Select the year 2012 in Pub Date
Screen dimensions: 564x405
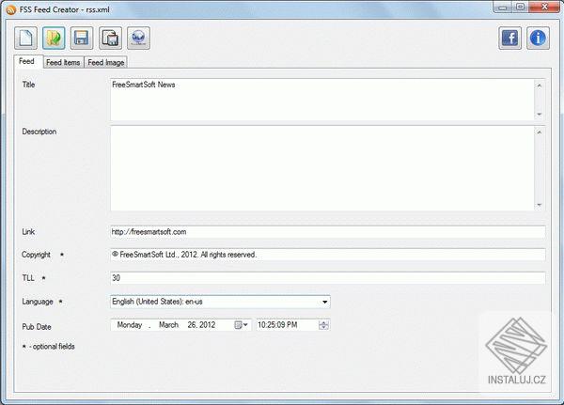[x=207, y=325]
